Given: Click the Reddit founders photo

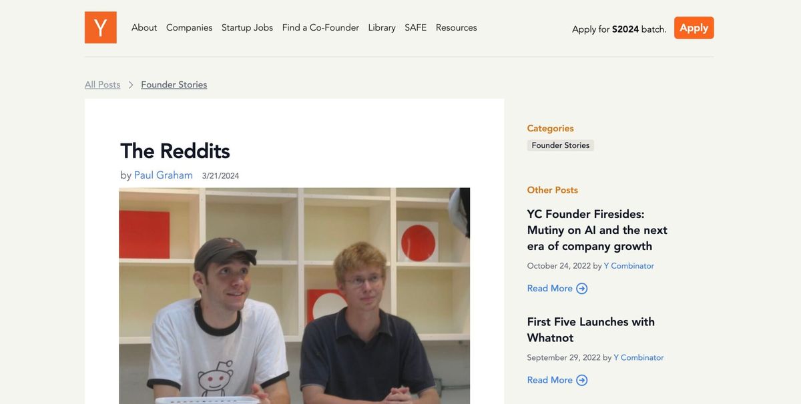Looking at the screenshot, I should 294,293.
